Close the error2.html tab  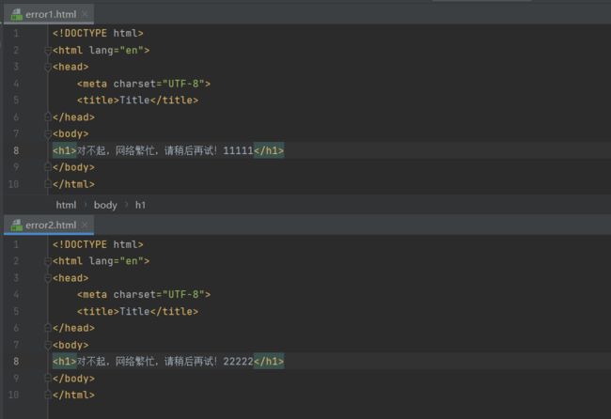85,225
